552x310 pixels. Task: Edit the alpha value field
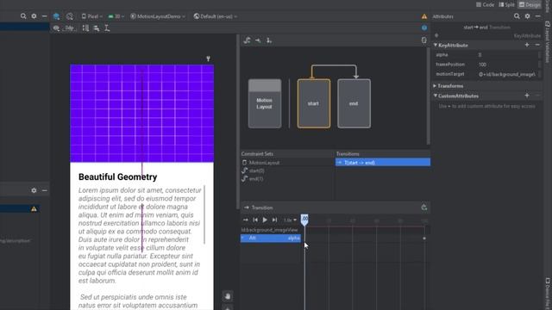(507, 55)
